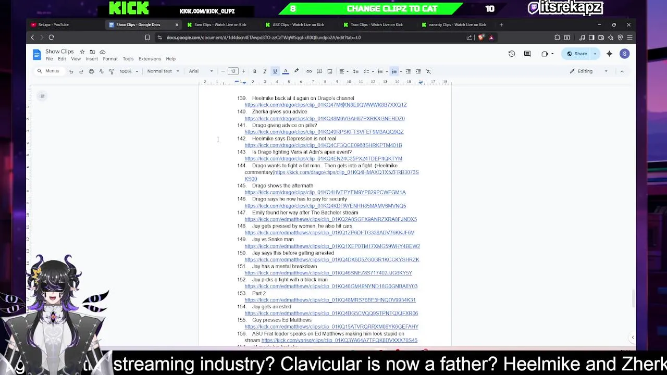Switch to Tazo Clips Kick tab
Screen dimensions: 667x375
tap(376, 24)
